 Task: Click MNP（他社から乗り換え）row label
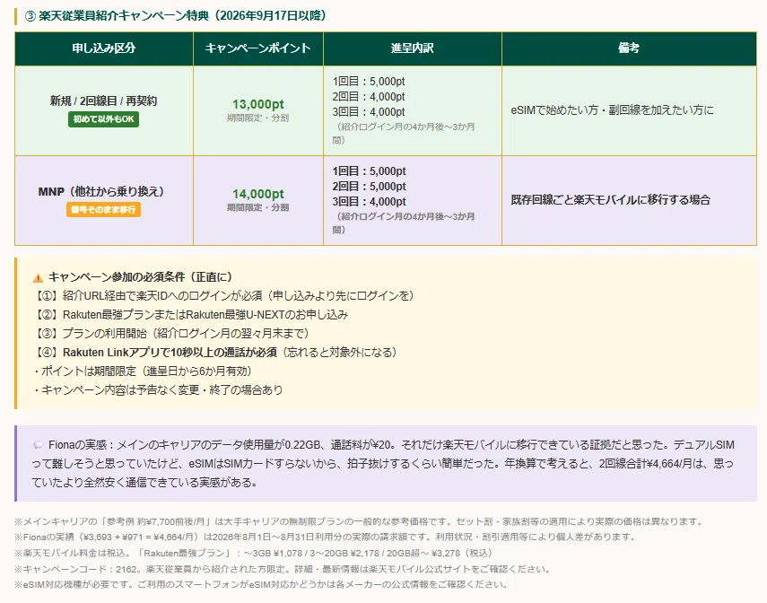(103, 191)
